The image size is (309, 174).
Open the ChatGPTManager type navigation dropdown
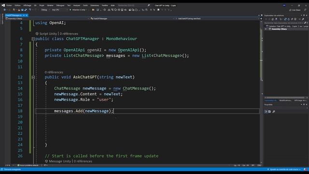133,18
